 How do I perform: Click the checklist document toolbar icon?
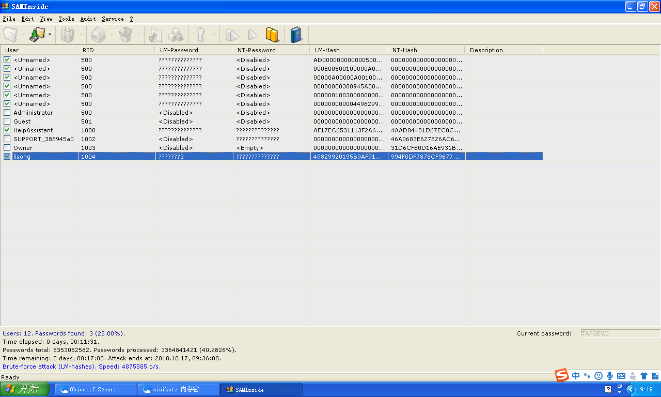pos(155,35)
